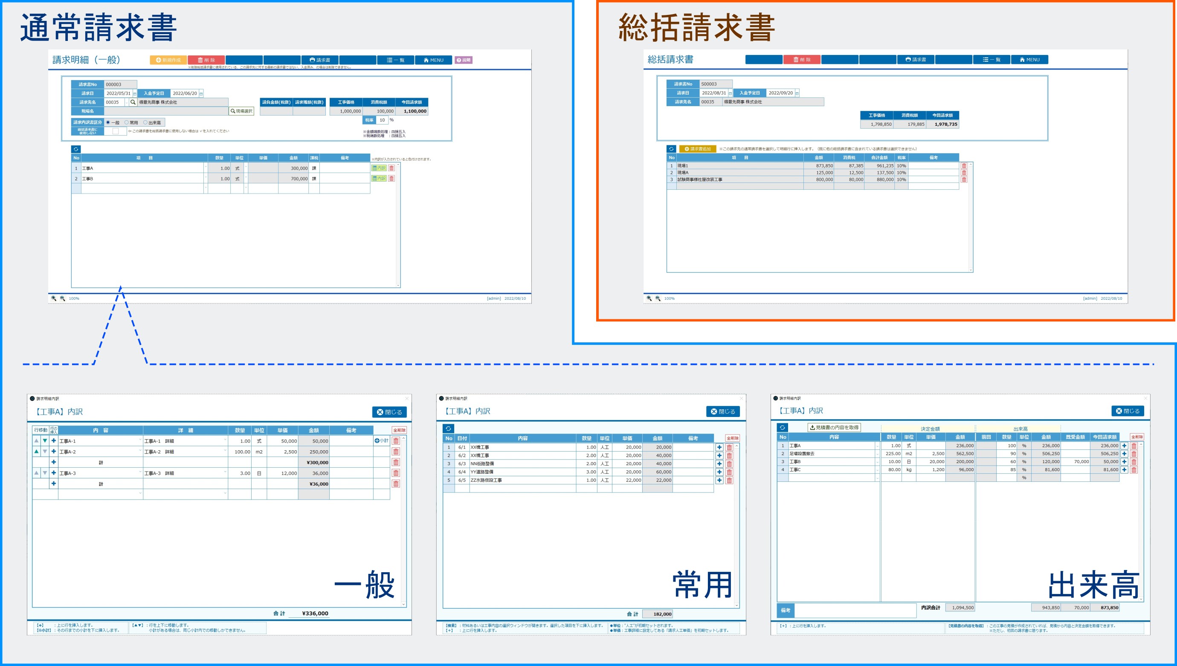The width and height of the screenshot is (1177, 666).
Task: Select the 出来高 radio button
Action: [x=145, y=123]
